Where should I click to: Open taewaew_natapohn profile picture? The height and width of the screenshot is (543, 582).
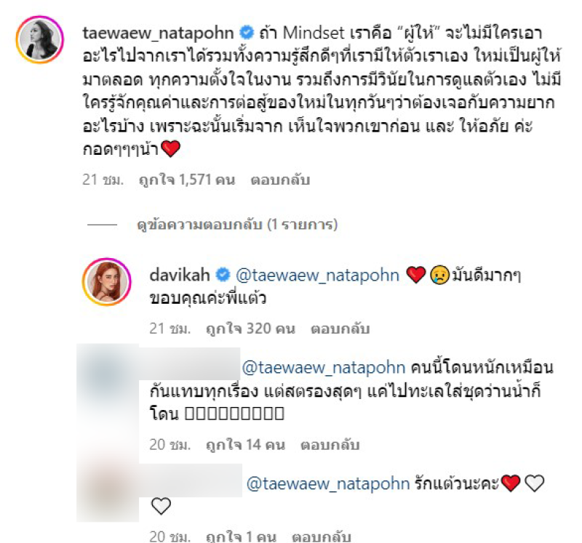[40, 40]
